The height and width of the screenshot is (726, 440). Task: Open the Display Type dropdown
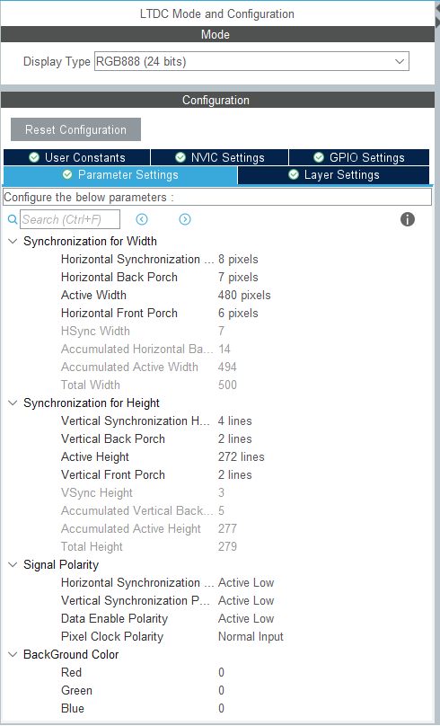point(251,61)
